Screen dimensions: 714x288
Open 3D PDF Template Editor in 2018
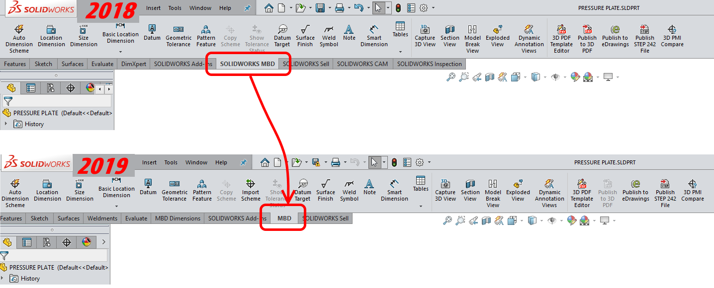561,39
